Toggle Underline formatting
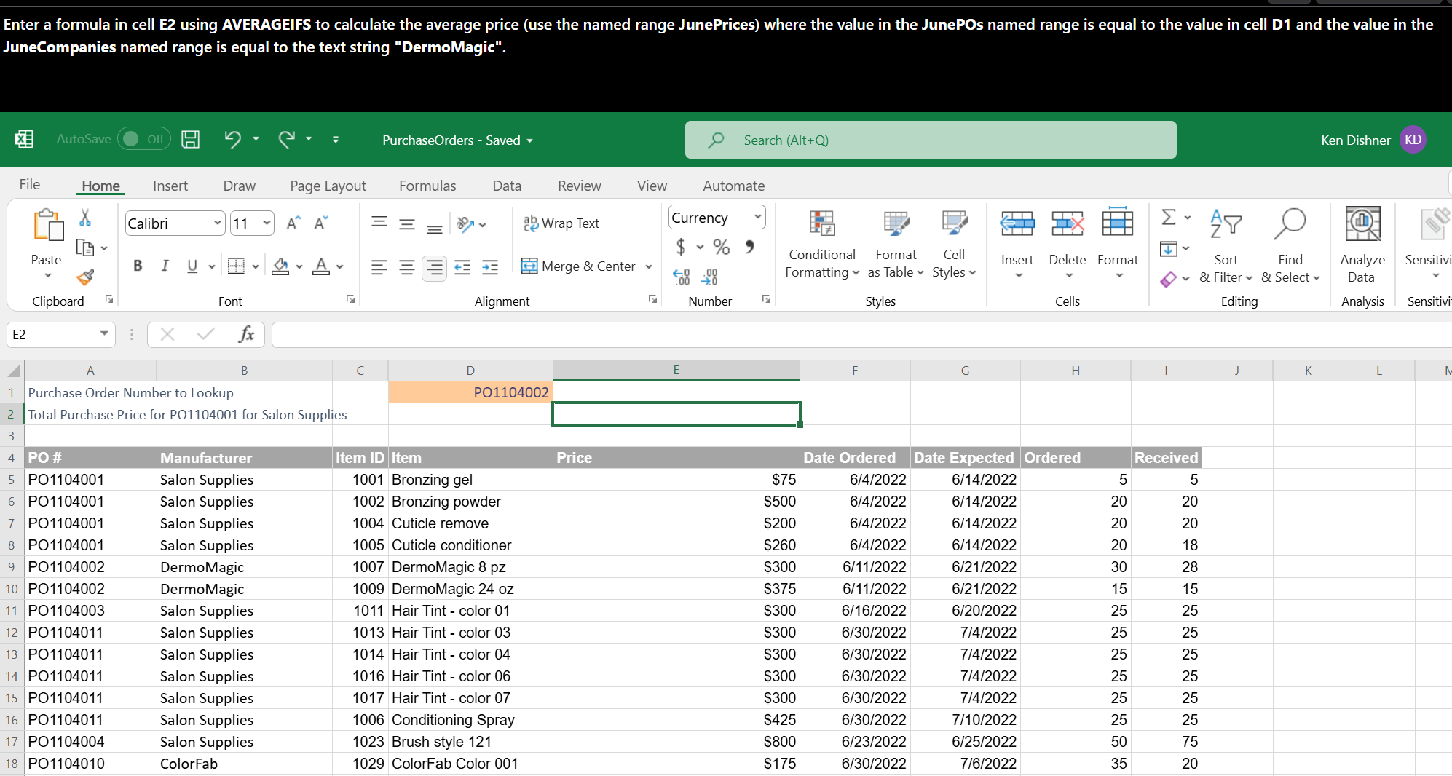Screen dimensions: 1452x776 pyautogui.click(x=192, y=266)
